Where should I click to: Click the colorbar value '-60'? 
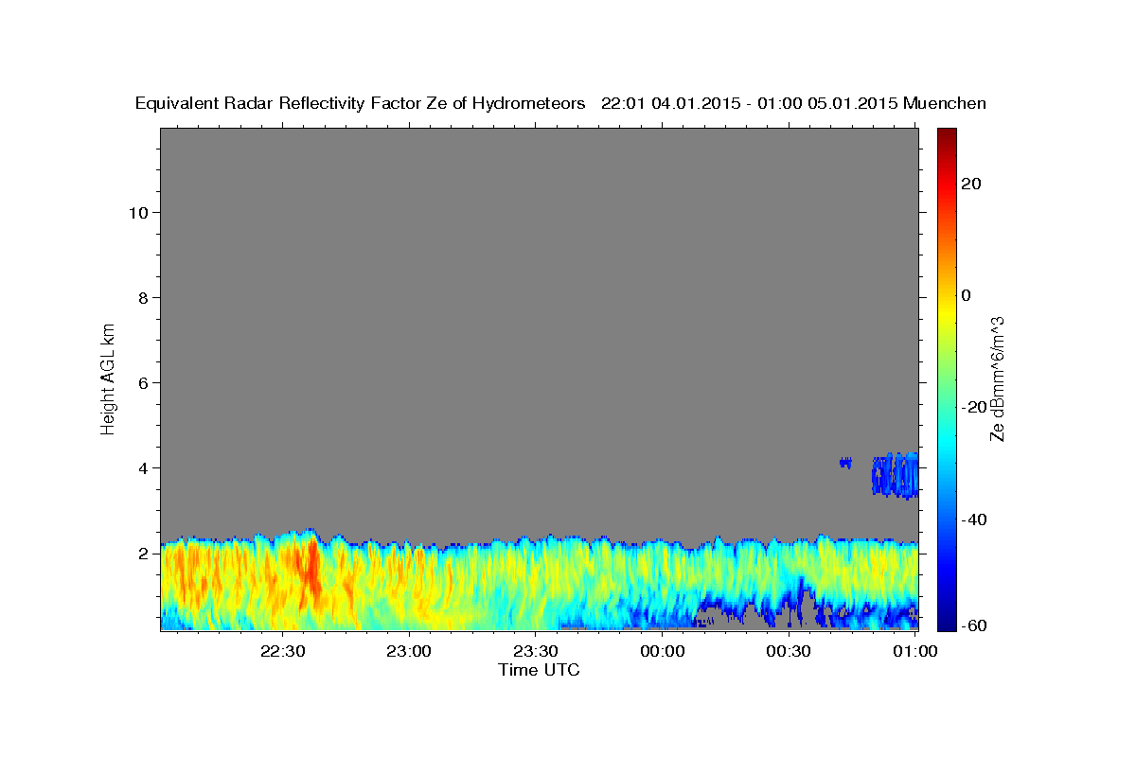(x=974, y=626)
